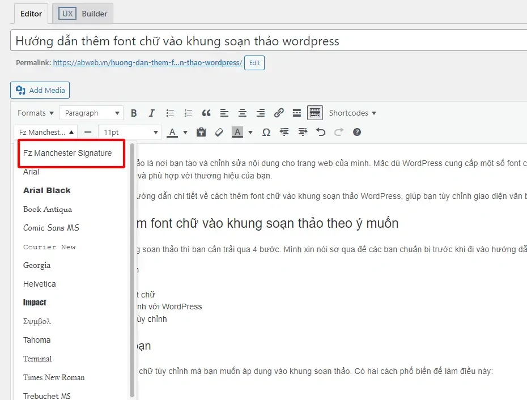527x400 pixels.
Task: Open the font size dropdown showing 11pt
Action: click(130, 132)
